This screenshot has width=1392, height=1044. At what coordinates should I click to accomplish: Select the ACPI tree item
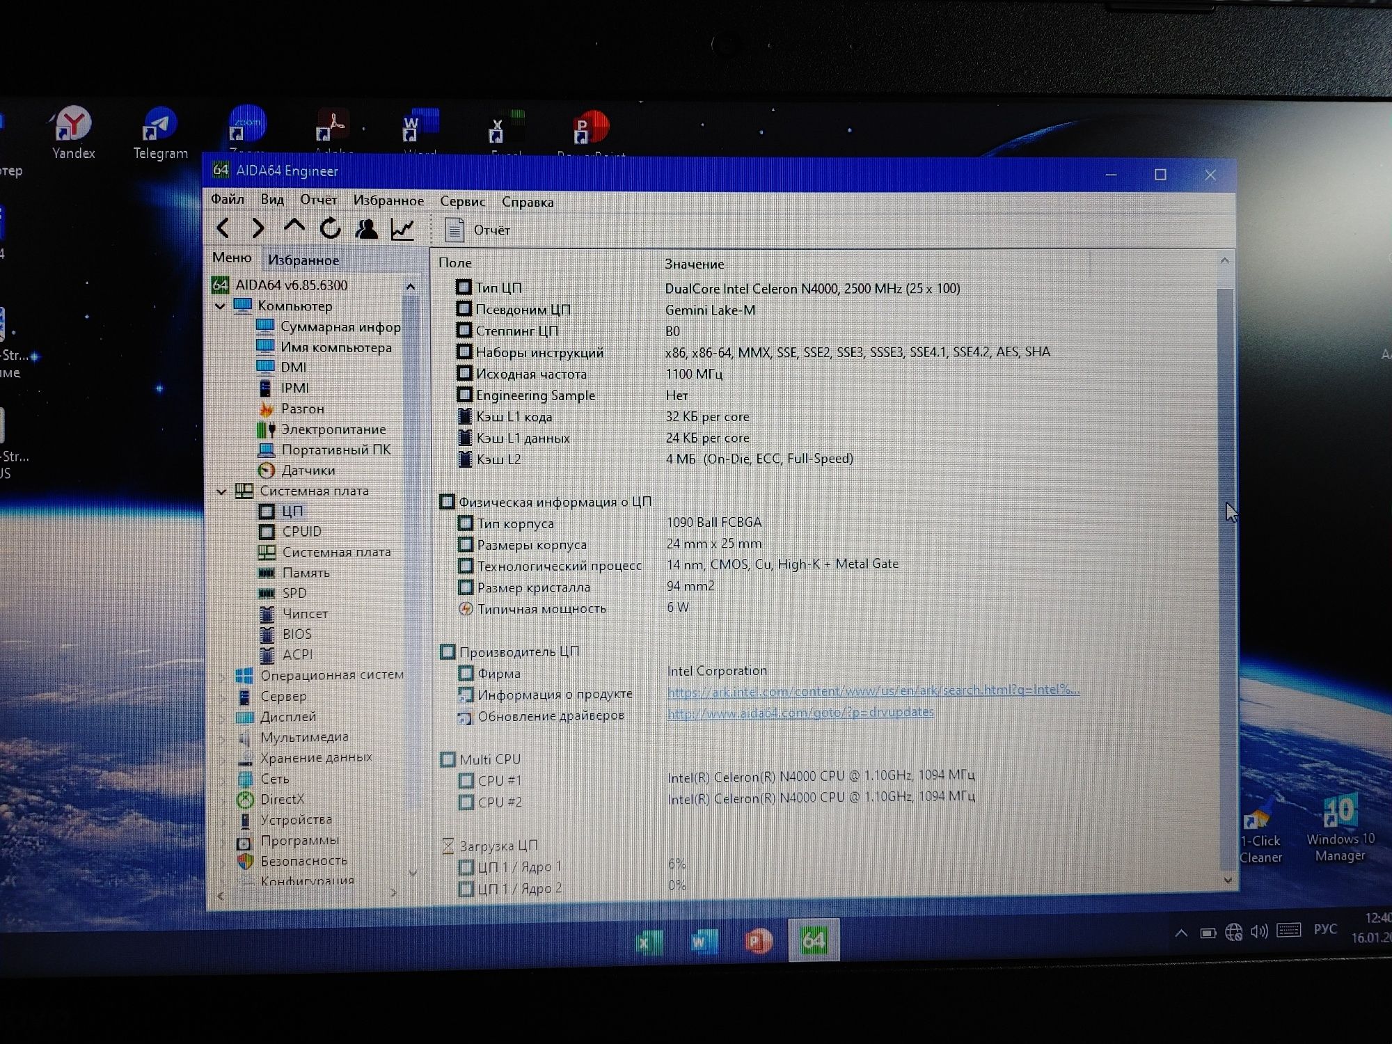(x=286, y=655)
